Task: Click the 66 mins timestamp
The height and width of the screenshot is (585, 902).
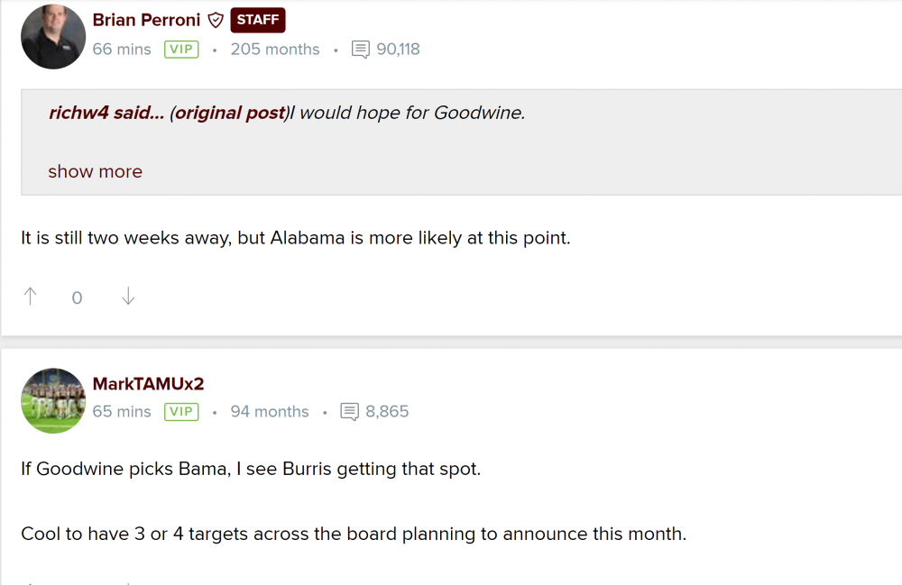Action: [x=122, y=50]
